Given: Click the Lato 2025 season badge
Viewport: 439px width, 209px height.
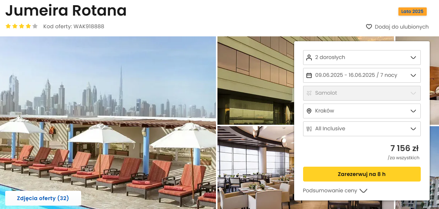Looking at the screenshot, I should tap(413, 12).
